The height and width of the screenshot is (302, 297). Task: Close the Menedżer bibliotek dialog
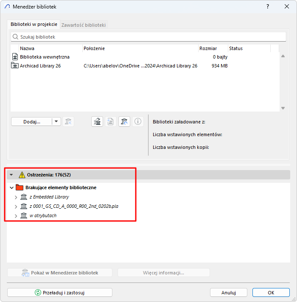coord(287,6)
